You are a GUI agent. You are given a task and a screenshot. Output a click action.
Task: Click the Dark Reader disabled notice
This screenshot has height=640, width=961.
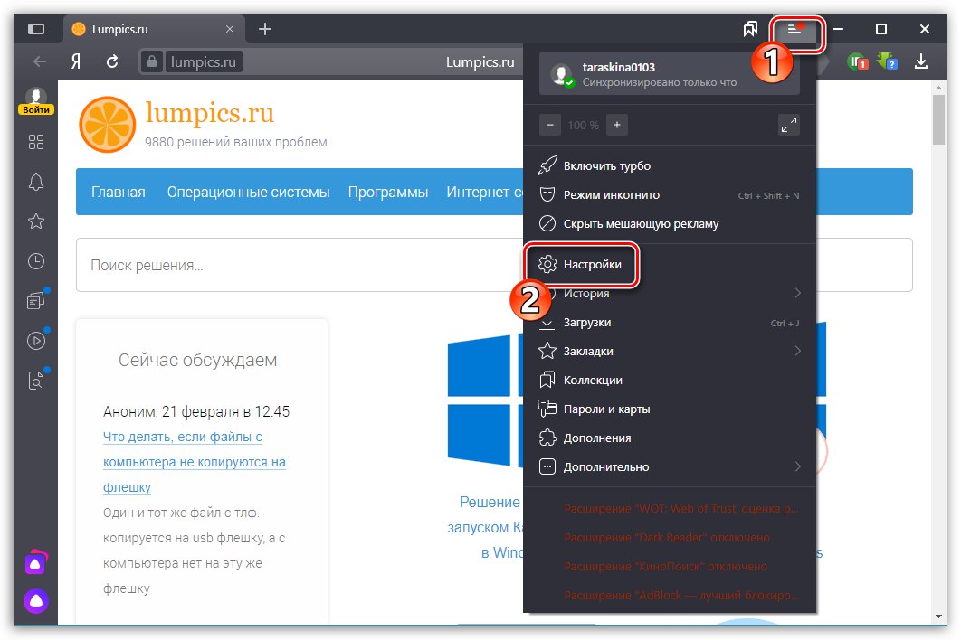667,537
